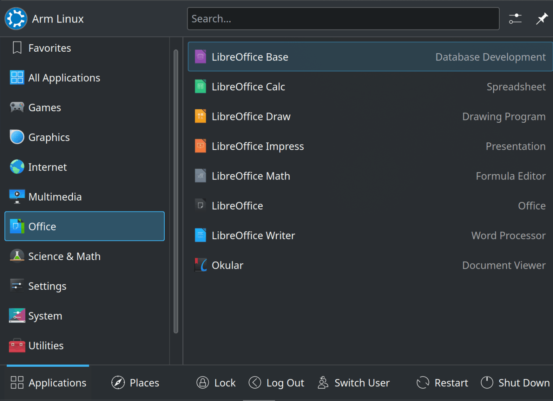Click the Lock label
The image size is (553, 401).
225,383
